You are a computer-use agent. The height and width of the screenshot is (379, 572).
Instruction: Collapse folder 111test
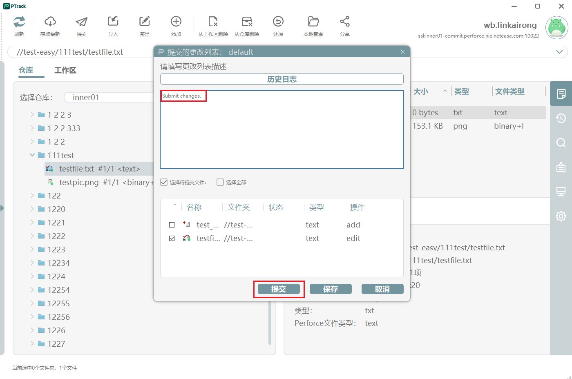click(32, 155)
